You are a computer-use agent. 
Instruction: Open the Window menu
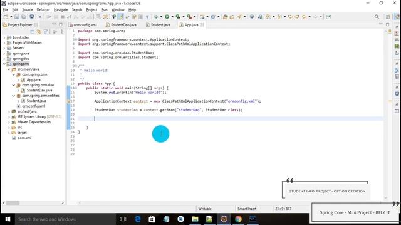pyautogui.click(x=118, y=10)
